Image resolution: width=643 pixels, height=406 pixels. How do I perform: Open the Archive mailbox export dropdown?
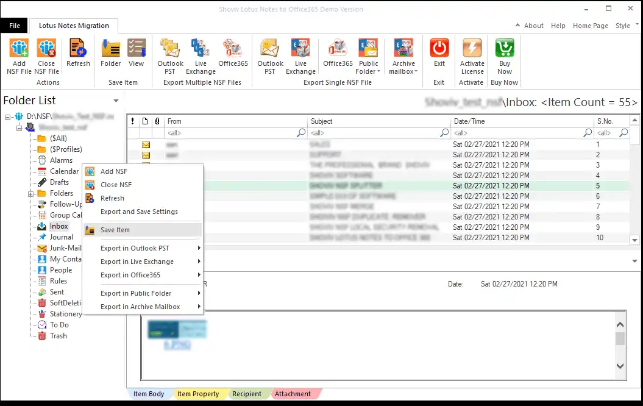[403, 56]
